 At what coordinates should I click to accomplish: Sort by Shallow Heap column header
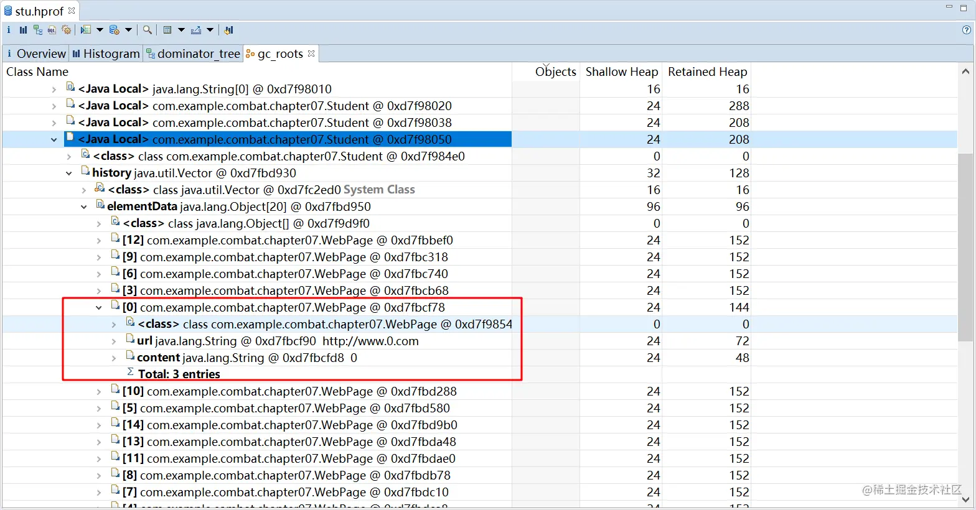pyautogui.click(x=621, y=72)
